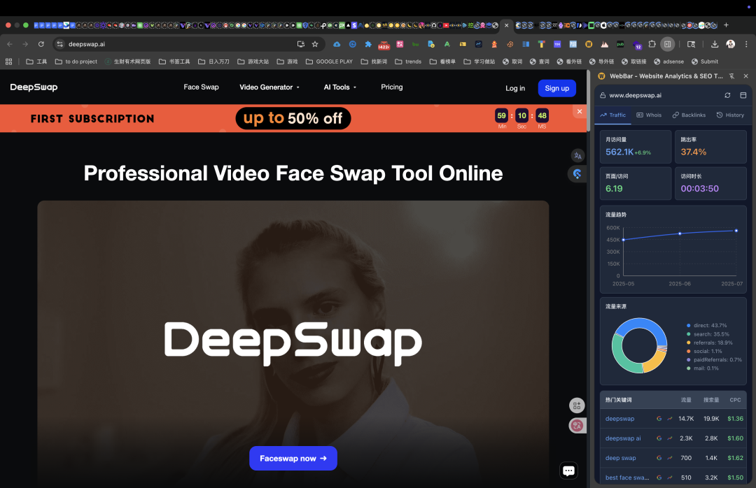Click the traffic source donut chart
This screenshot has height=488, width=756.
pos(639,345)
